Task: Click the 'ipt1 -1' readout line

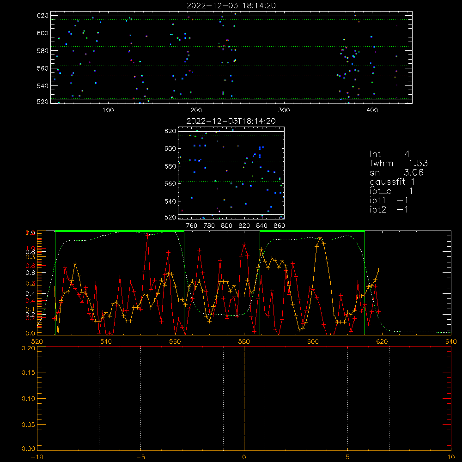Action: pyautogui.click(x=389, y=201)
